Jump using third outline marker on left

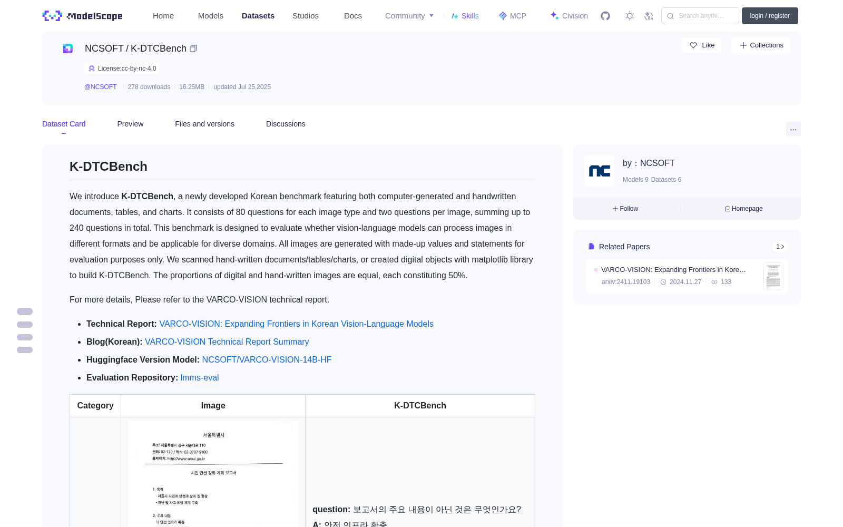pyautogui.click(x=25, y=337)
